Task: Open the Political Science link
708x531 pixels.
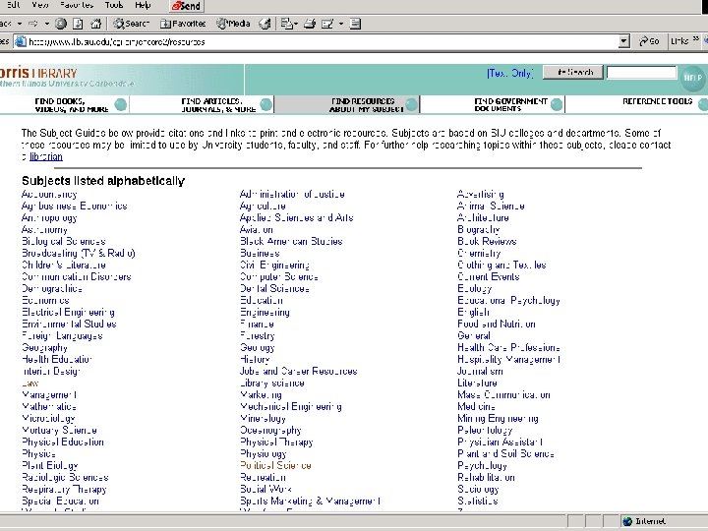Action: pyautogui.click(x=275, y=465)
